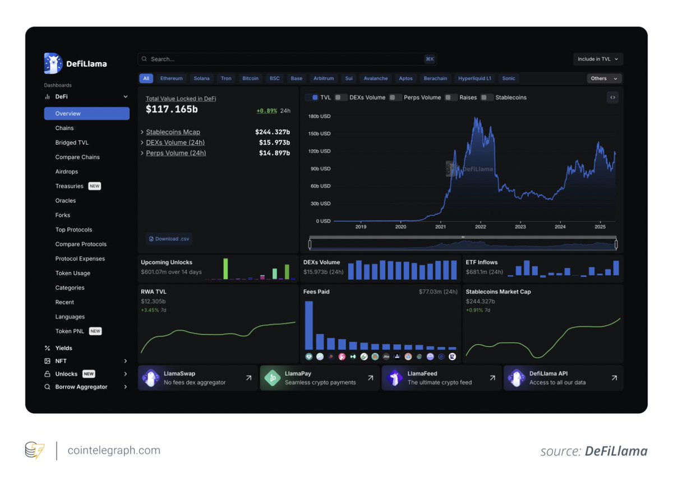This screenshot has width=673, height=486.
Task: Click the Download .csv button
Action: [x=169, y=238]
